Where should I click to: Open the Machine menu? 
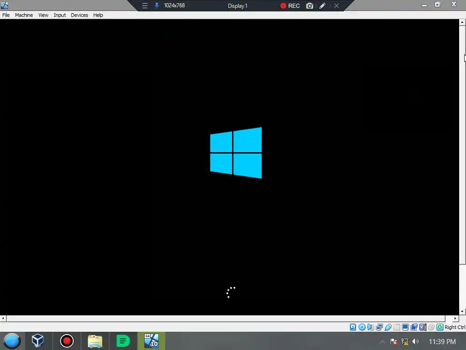click(x=24, y=15)
